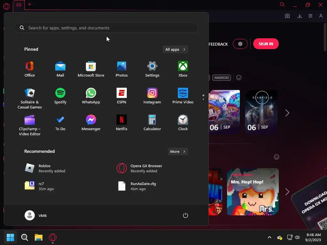
Task: Open pinned Settings app
Action: [x=152, y=69]
